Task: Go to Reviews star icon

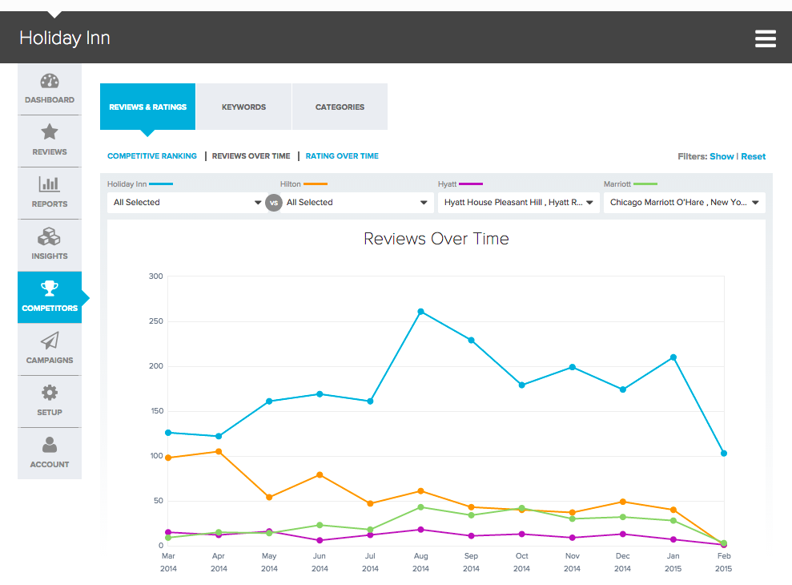Action: tap(50, 132)
